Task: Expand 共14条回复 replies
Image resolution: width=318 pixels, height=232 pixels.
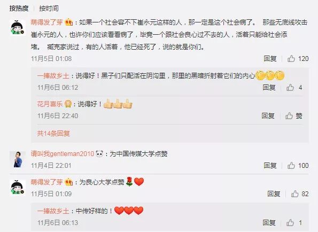Action: (53, 133)
